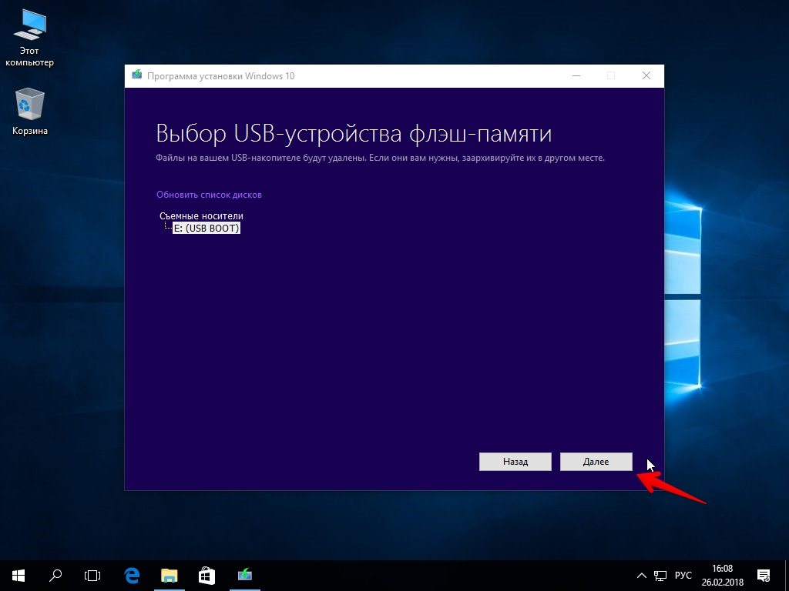
Task: Open Task View on the taskbar
Action: click(x=92, y=576)
